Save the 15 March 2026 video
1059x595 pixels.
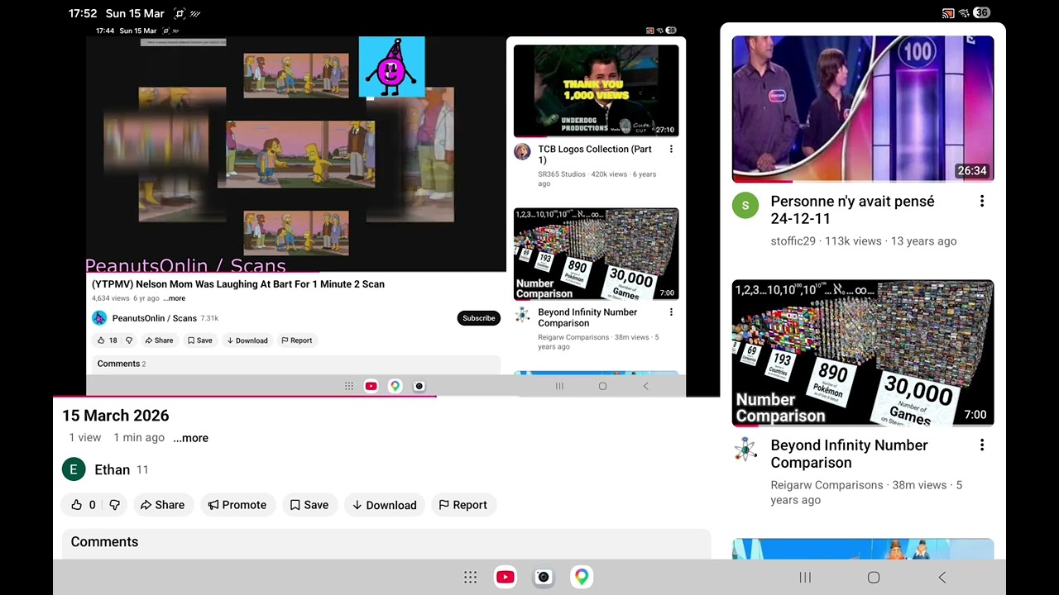[x=309, y=505]
